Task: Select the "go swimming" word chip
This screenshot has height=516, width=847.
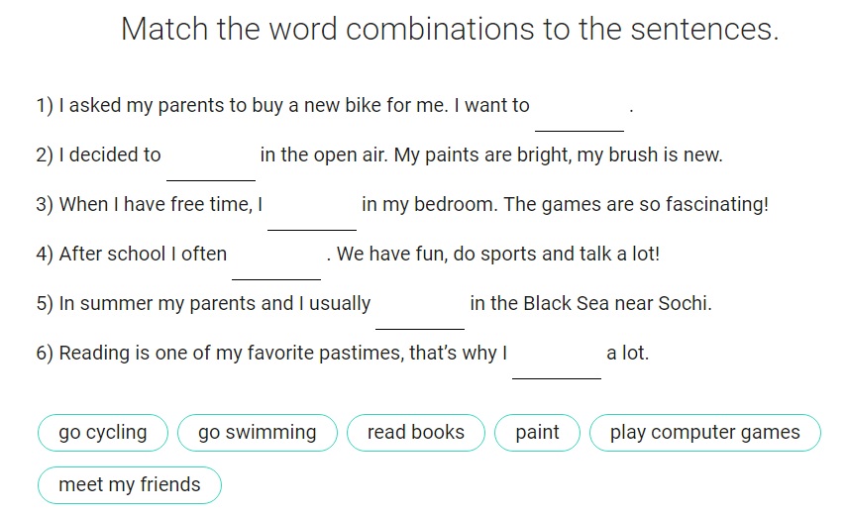Action: [258, 433]
